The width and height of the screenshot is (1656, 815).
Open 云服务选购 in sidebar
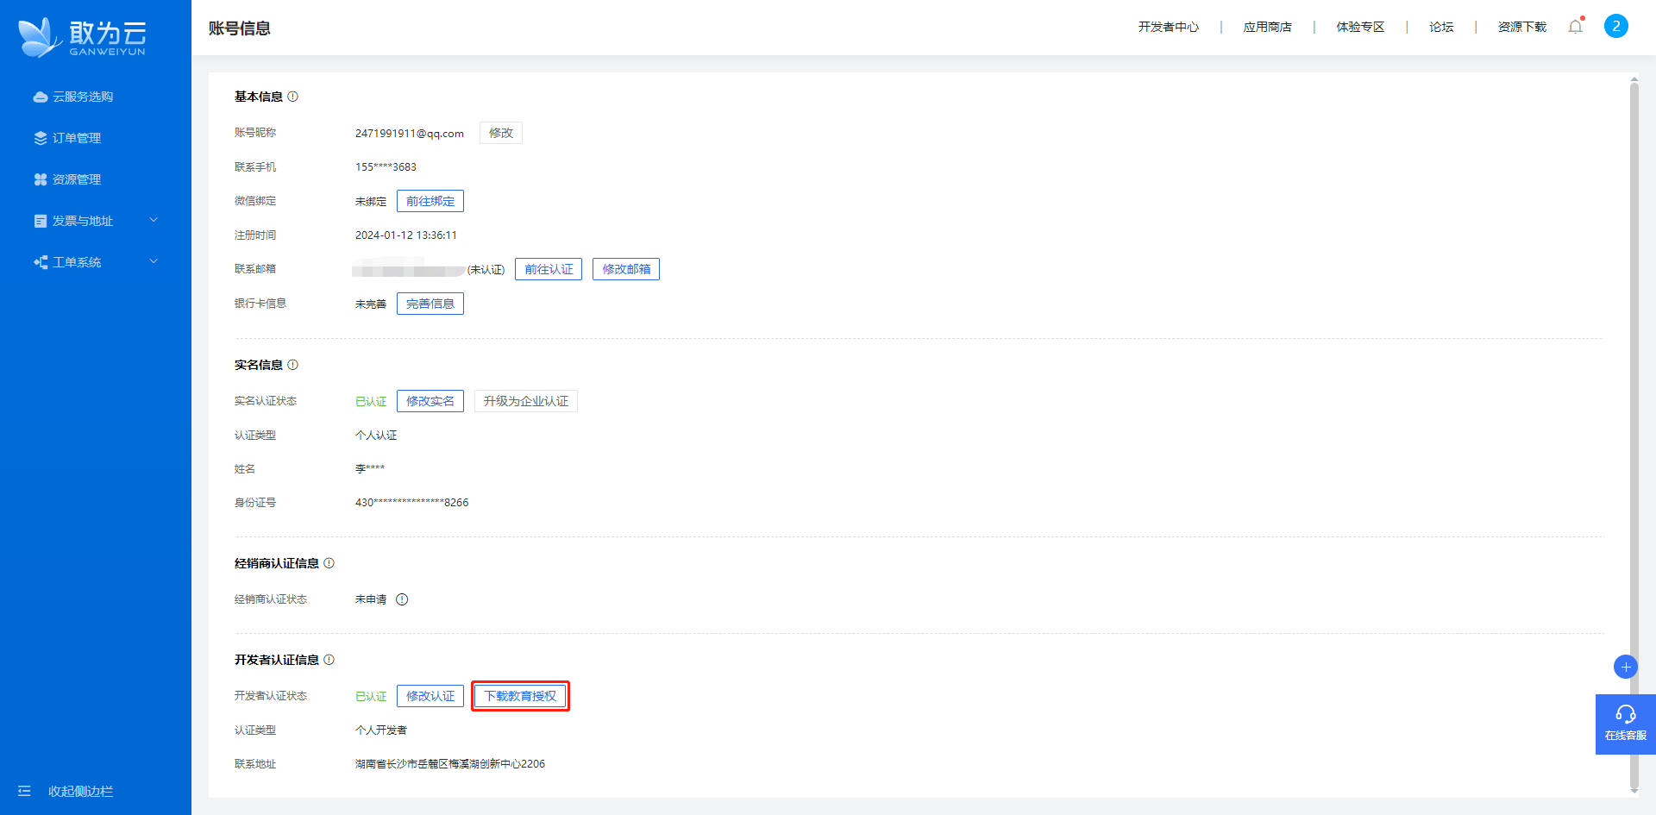(83, 97)
